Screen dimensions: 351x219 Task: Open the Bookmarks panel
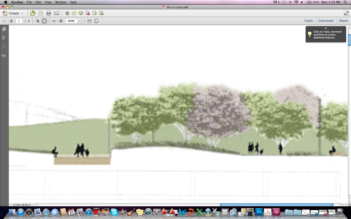pyautogui.click(x=4, y=38)
